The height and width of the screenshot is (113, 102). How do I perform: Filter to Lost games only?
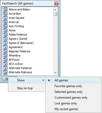pyautogui.click(x=73, y=103)
